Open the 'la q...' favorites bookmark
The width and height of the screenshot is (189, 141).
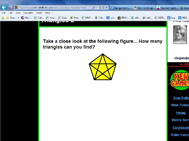click(172, 18)
